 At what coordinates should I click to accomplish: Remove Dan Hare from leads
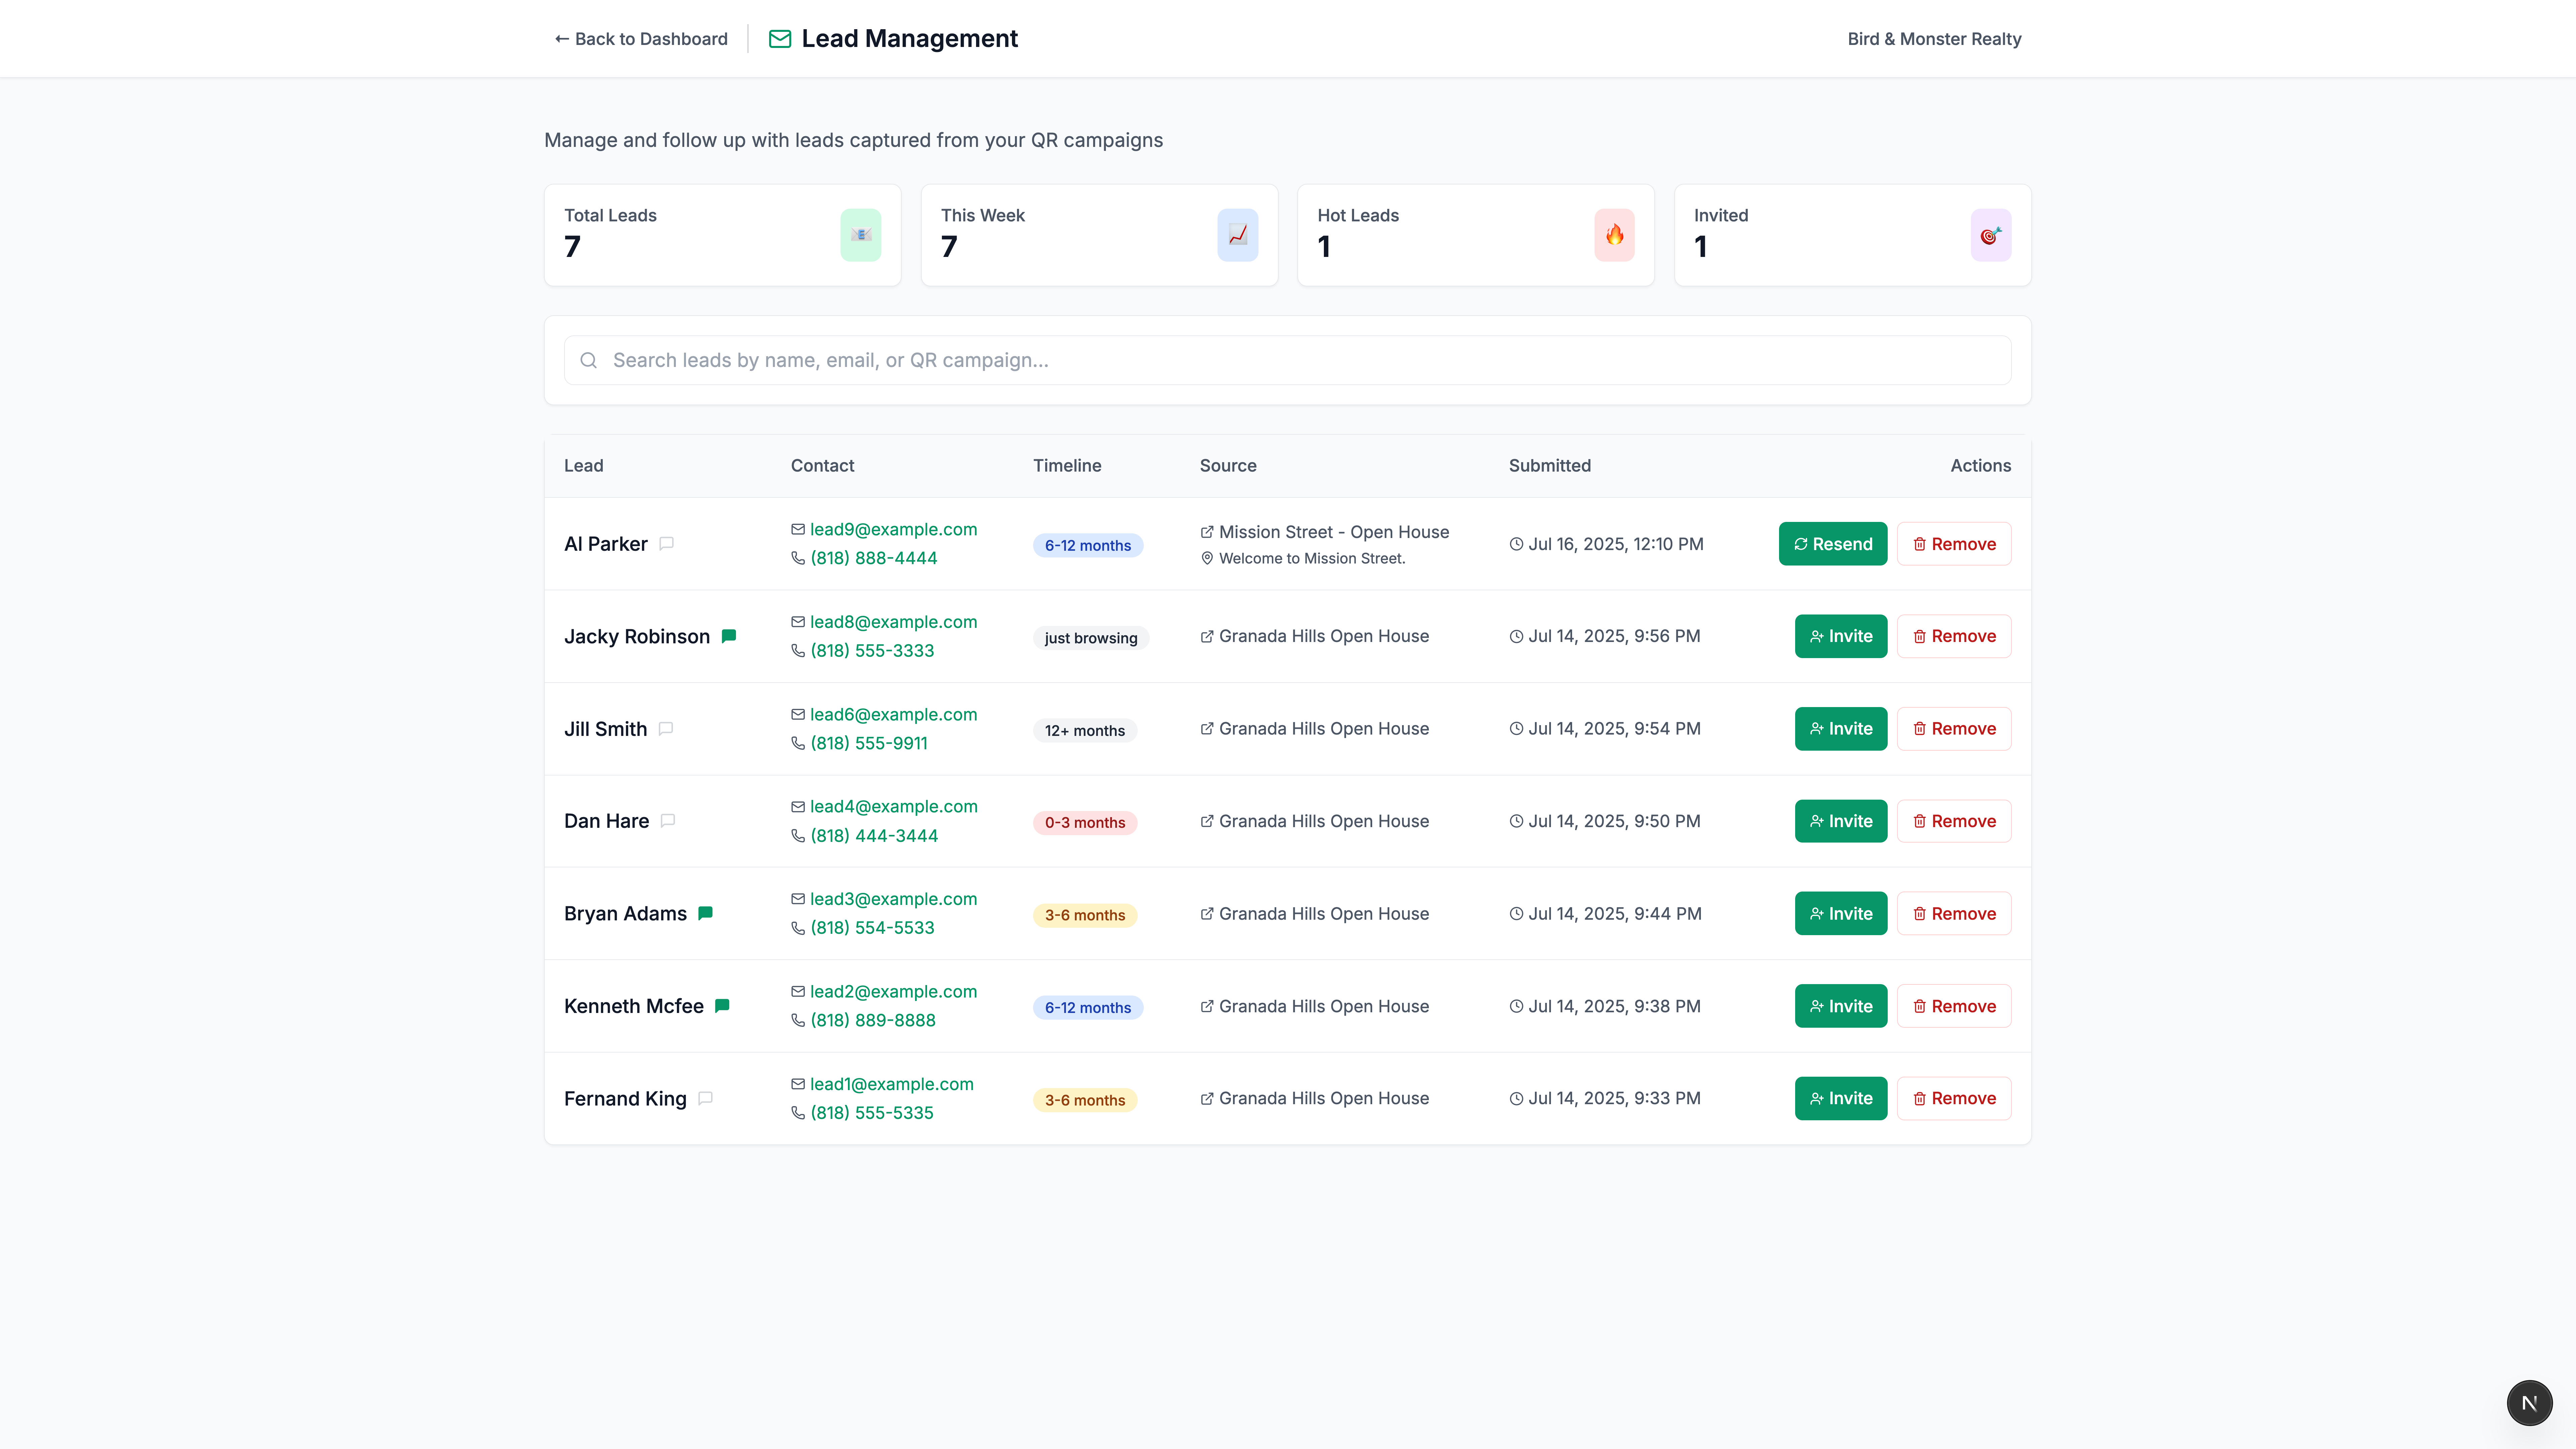tap(1954, 821)
